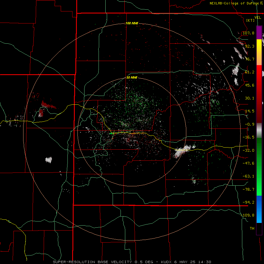Click the 6 MAY 25 date text
Image resolution: width=264 pixels, height=264 pixels.
click(x=185, y=262)
